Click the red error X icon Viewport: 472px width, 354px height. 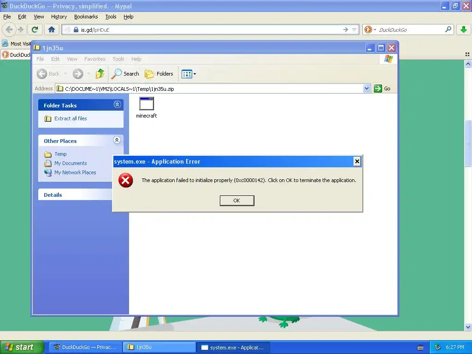125,180
